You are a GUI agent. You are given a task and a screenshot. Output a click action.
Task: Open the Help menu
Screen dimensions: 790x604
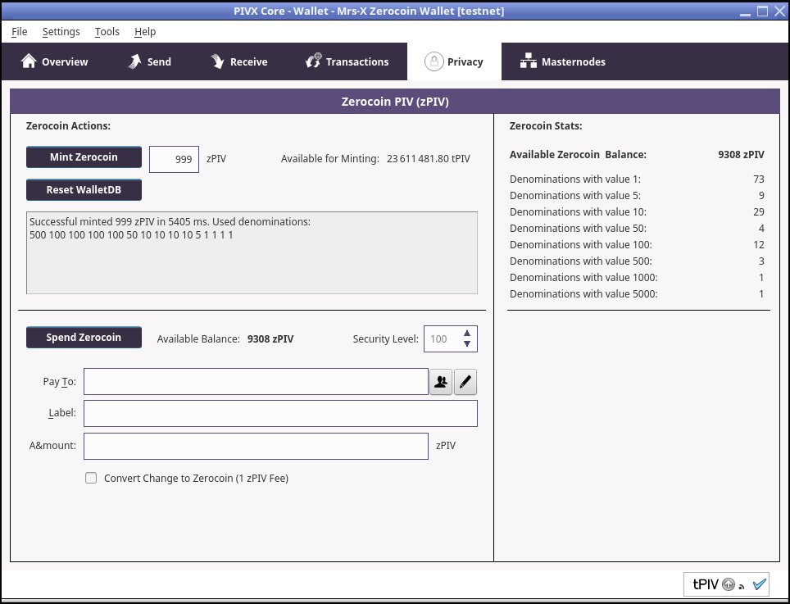pyautogui.click(x=145, y=32)
